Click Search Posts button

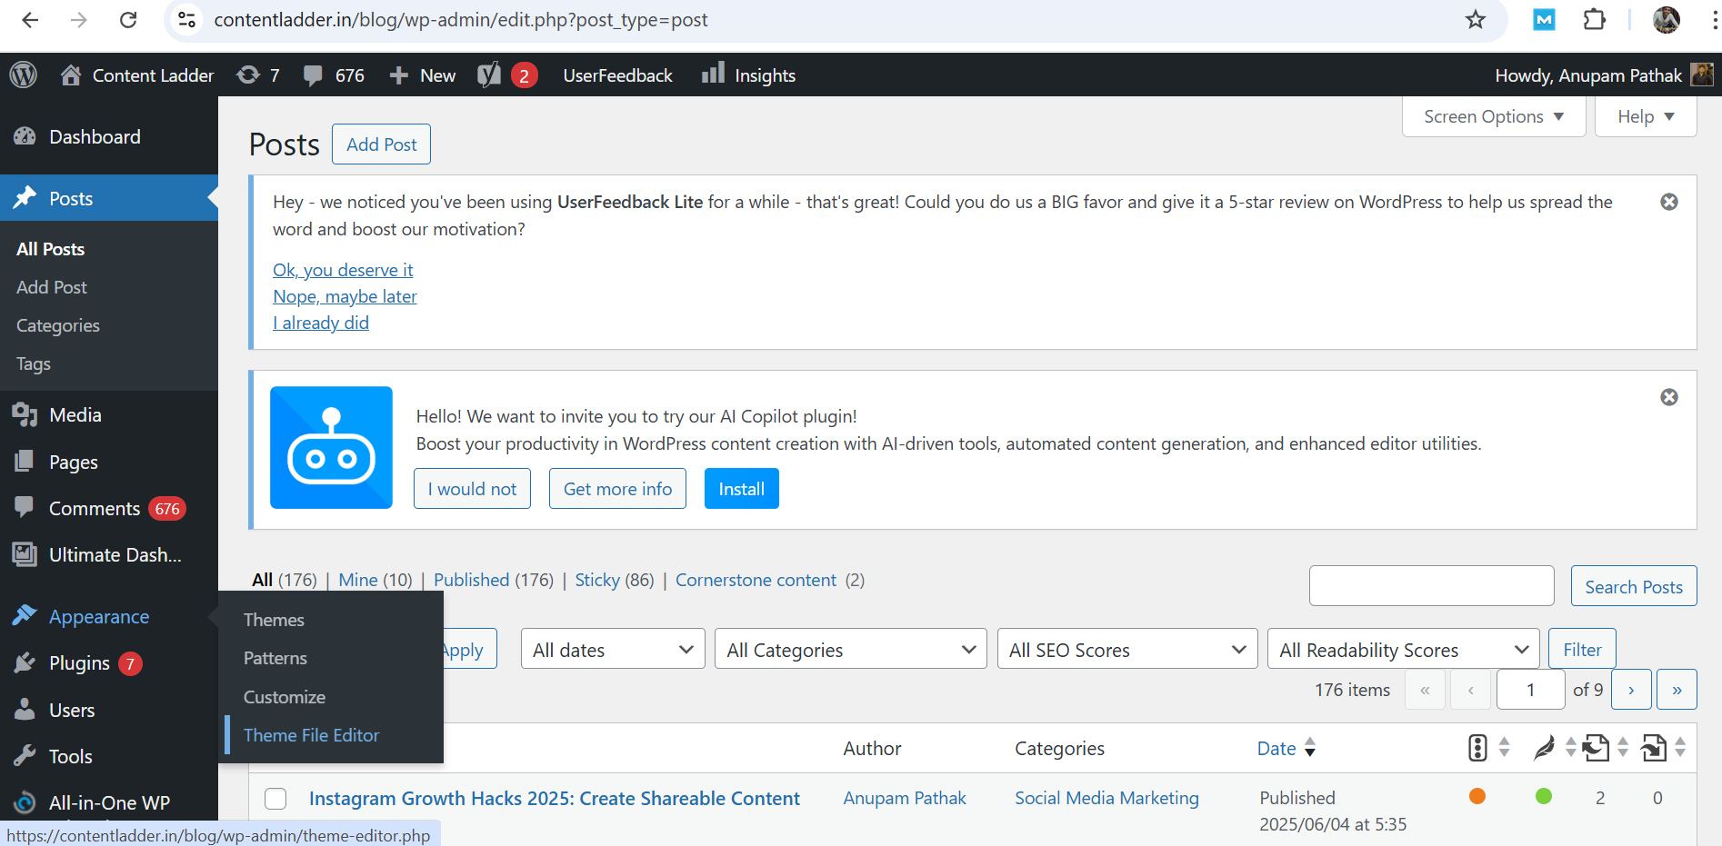click(1634, 586)
